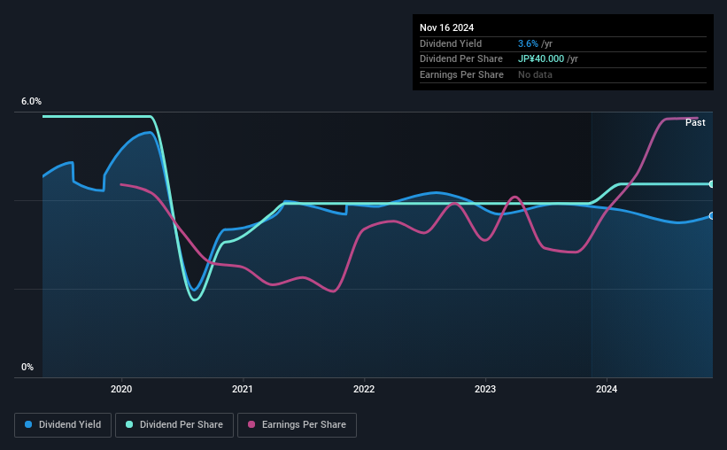Click the teal dot in Dividend Per Share legend
Screen dimensions: 727x450
pos(130,425)
